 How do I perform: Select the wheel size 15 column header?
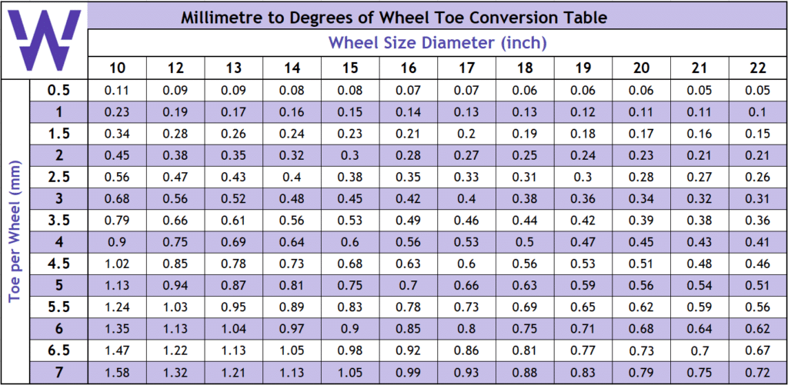point(350,68)
